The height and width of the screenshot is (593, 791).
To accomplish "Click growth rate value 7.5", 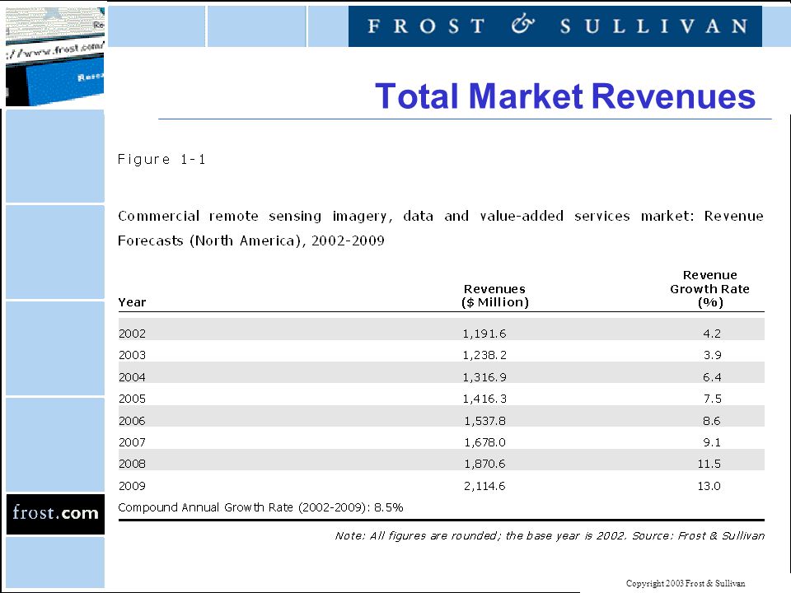I will click(x=712, y=399).
